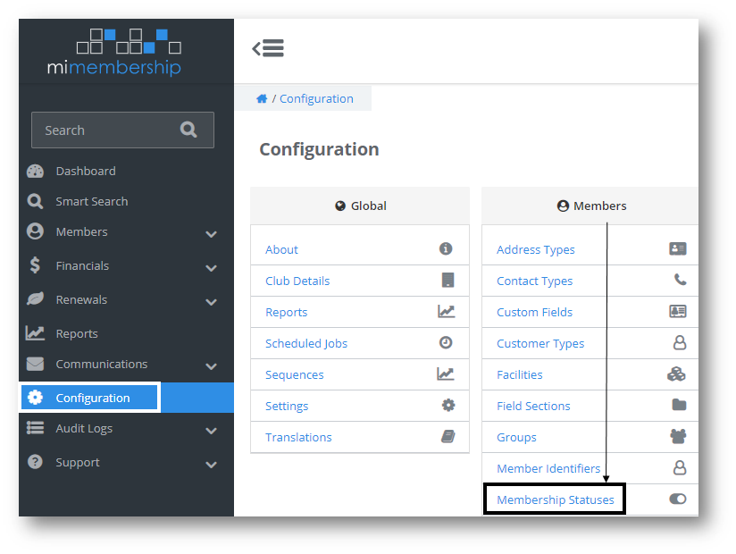
Task: Select the Scheduled Jobs clock icon
Action: [x=446, y=343]
